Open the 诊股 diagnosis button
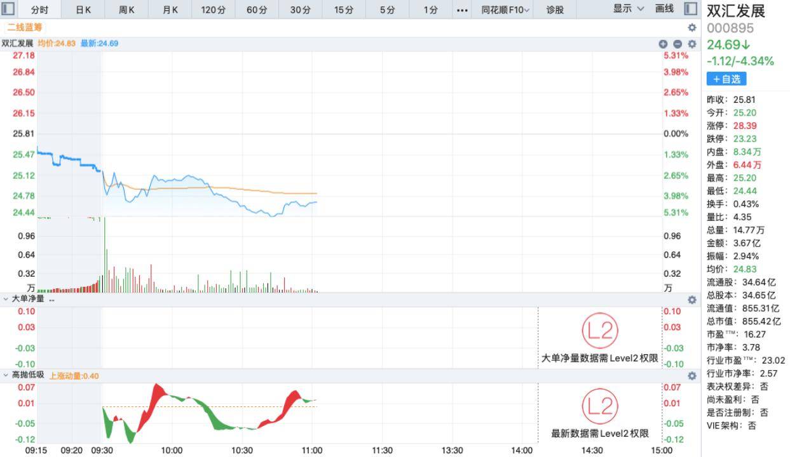Viewport: 790px width, 457px height. [555, 10]
